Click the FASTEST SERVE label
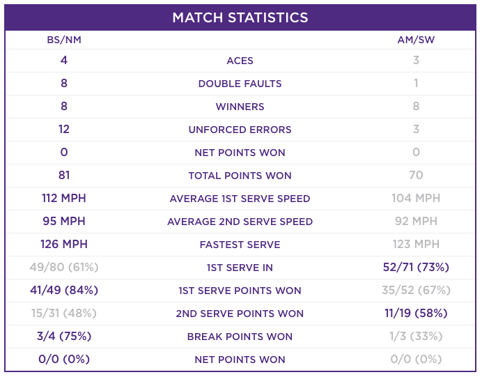482x377 pixels. [x=240, y=245]
